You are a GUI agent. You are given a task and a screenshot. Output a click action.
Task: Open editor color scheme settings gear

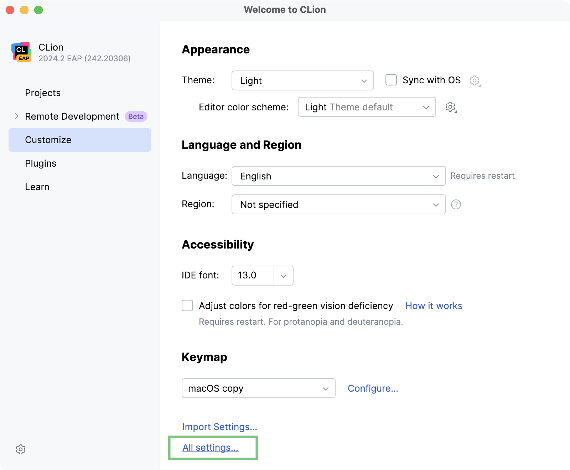450,107
